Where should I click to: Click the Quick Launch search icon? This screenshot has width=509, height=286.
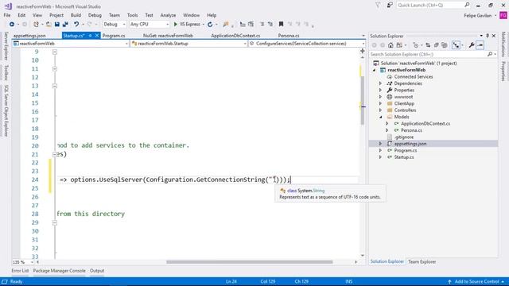[x=467, y=5]
